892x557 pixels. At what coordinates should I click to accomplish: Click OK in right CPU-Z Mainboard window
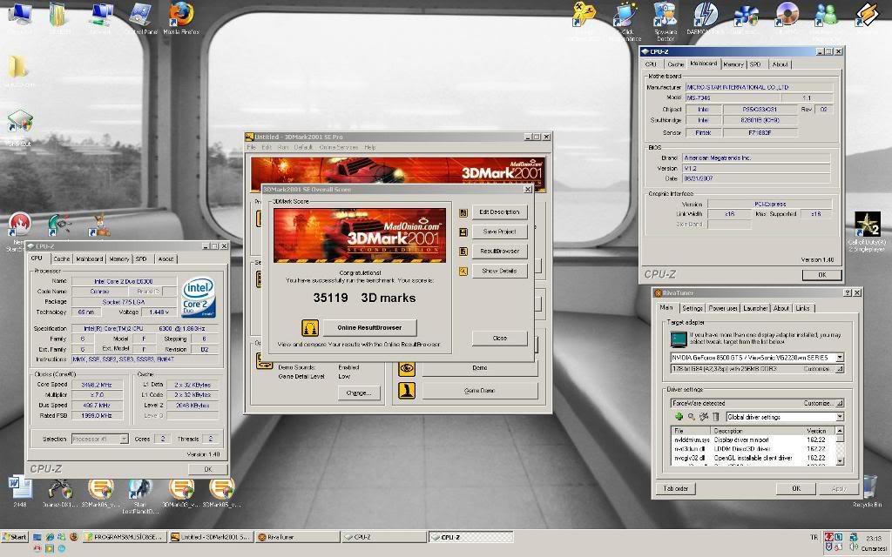pyautogui.click(x=822, y=275)
